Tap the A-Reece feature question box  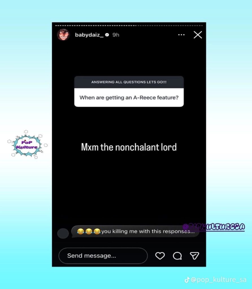tap(129, 97)
